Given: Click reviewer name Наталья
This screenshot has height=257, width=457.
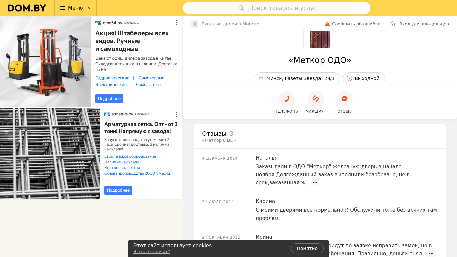Looking at the screenshot, I should click(267, 158).
